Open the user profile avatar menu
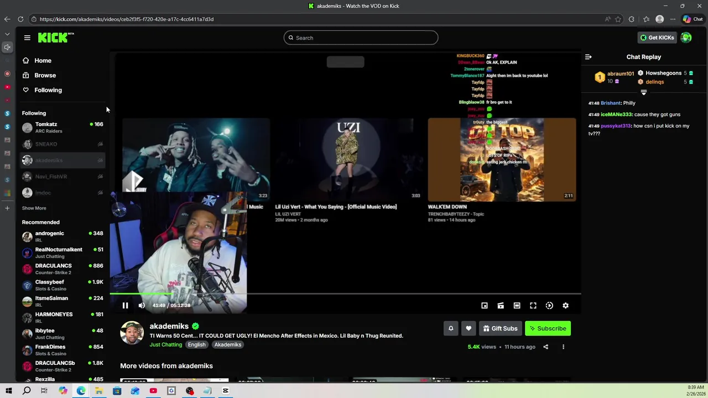708x398 pixels. (686, 38)
